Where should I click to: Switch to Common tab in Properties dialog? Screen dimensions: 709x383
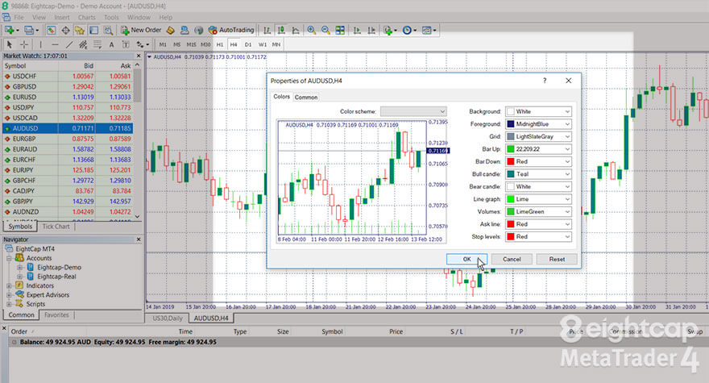click(x=306, y=98)
